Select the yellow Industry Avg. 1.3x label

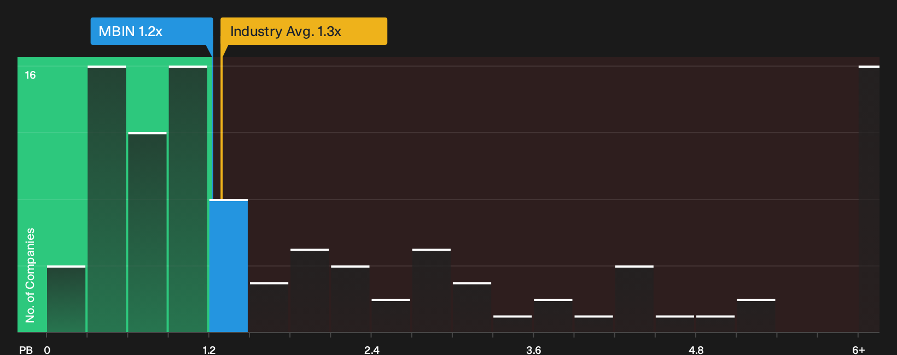pos(304,31)
